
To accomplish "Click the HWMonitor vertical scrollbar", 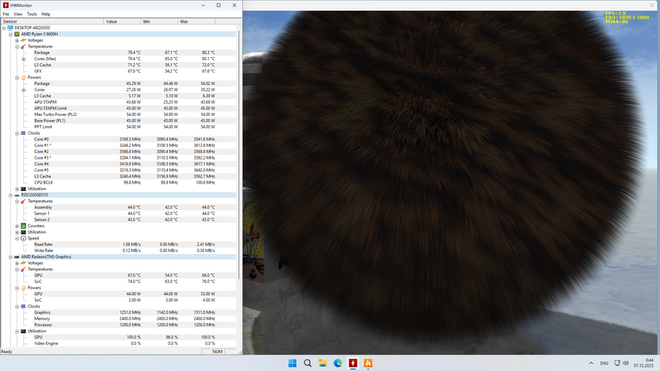I will click(239, 155).
